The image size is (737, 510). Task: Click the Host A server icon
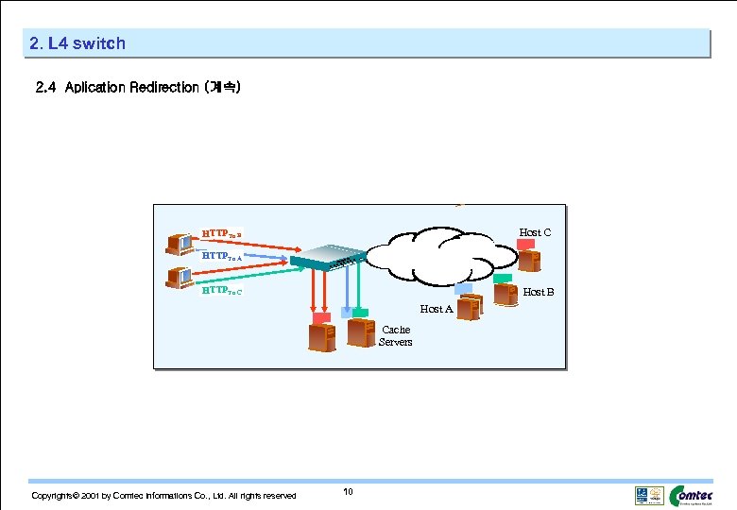(x=470, y=307)
